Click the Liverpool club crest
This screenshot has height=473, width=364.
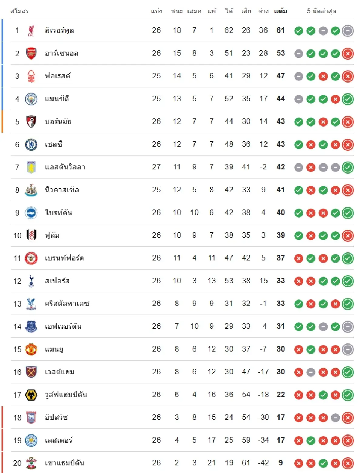click(31, 30)
